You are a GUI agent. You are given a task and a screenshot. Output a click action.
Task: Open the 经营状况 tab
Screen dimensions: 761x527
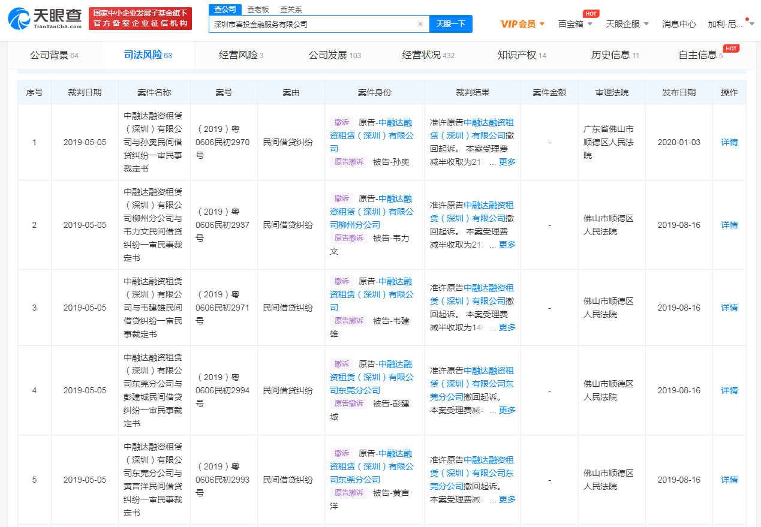coord(429,55)
